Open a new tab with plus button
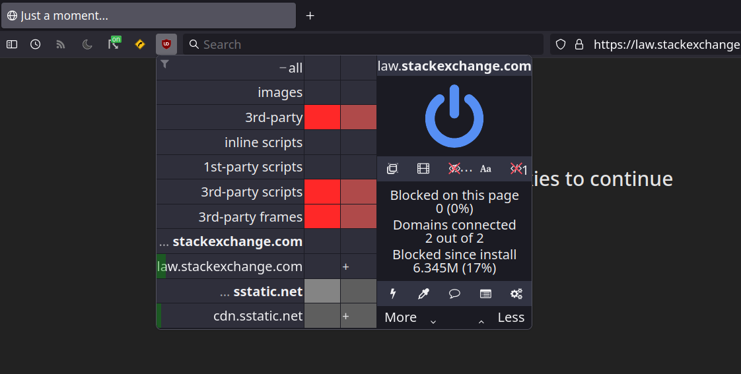Image resolution: width=741 pixels, height=374 pixels. click(x=310, y=16)
